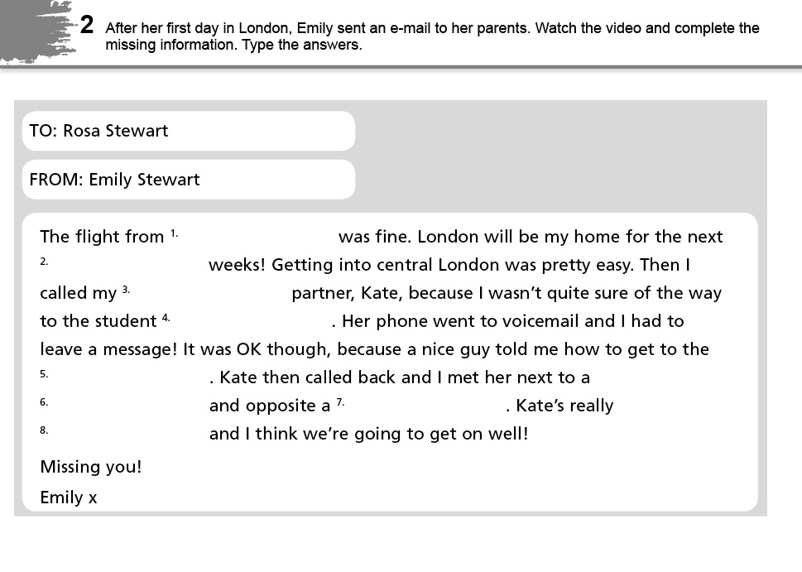Click the "FROM: Emily Stewart" field
The image size is (802, 572).
(189, 180)
